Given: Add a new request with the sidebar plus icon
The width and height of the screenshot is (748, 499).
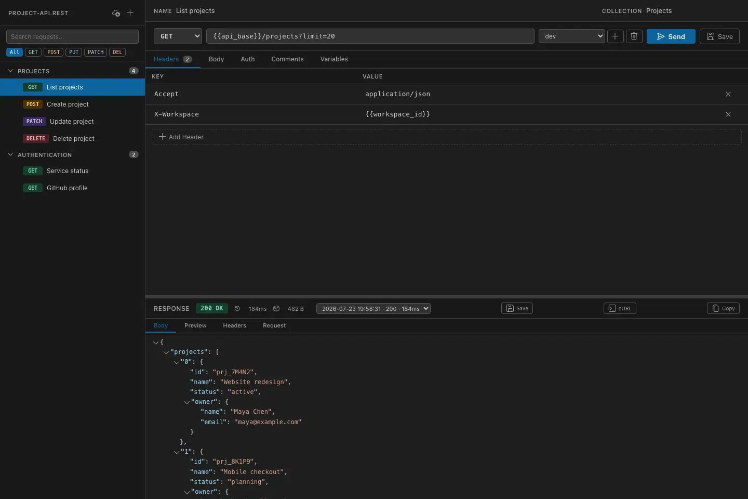Looking at the screenshot, I should [130, 12].
